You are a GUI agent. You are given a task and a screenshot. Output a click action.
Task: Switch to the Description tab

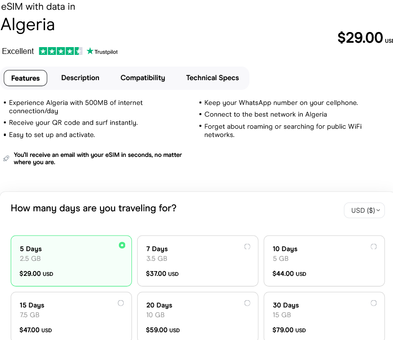point(80,78)
